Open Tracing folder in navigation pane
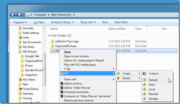This screenshot has width=180, height=104. (25, 98)
